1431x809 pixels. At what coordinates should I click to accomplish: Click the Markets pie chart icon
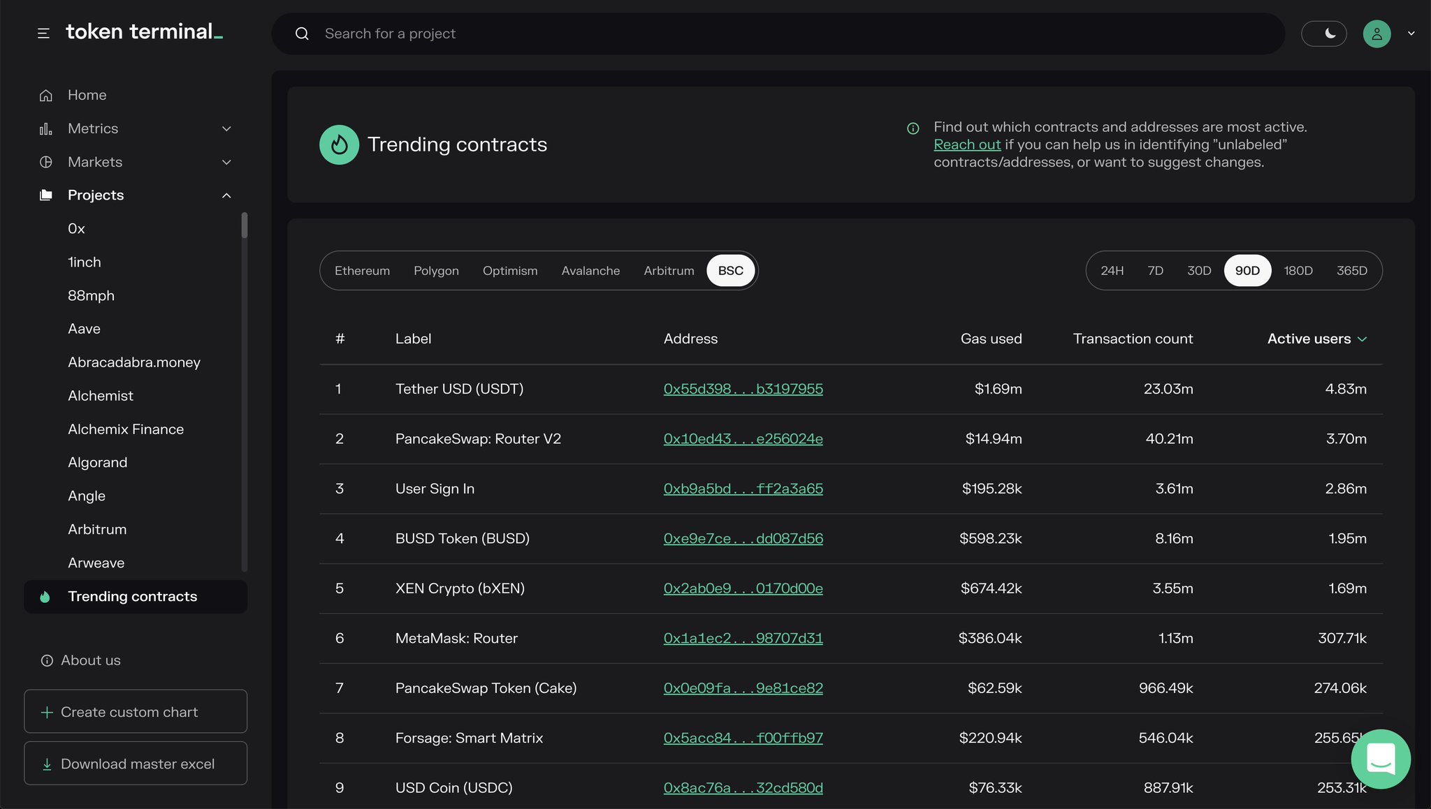pos(45,162)
